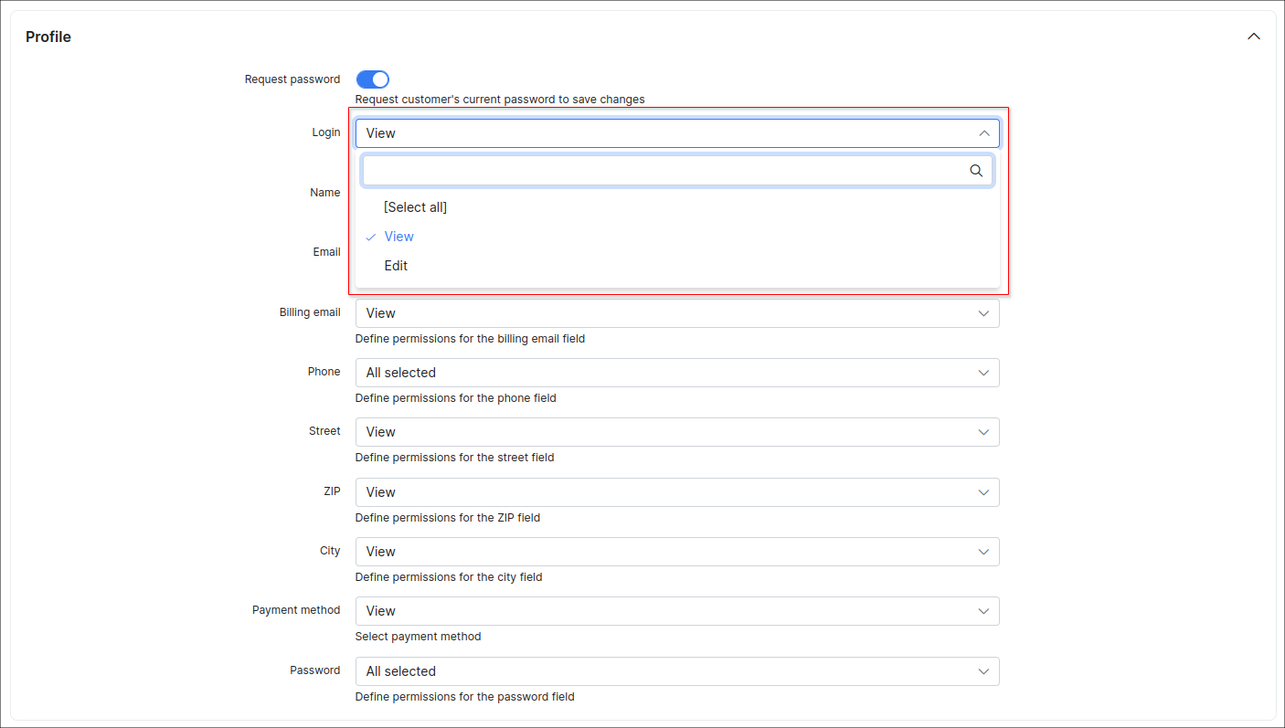
Task: Expand the ZIP permissions dropdown
Action: (x=676, y=492)
